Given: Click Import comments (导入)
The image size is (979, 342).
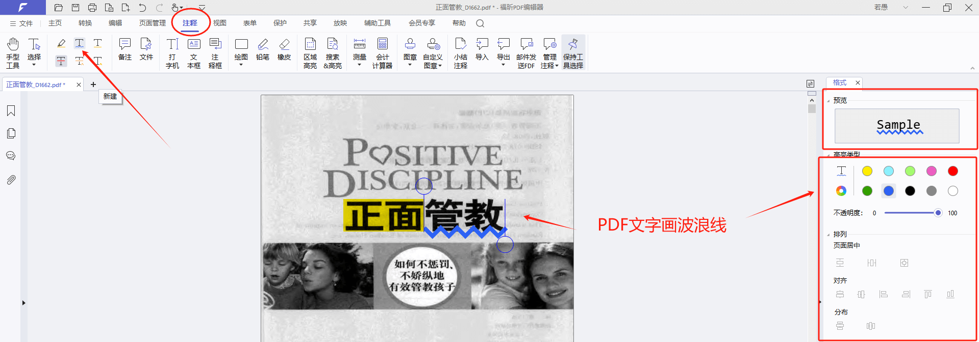Looking at the screenshot, I should coord(482,49).
